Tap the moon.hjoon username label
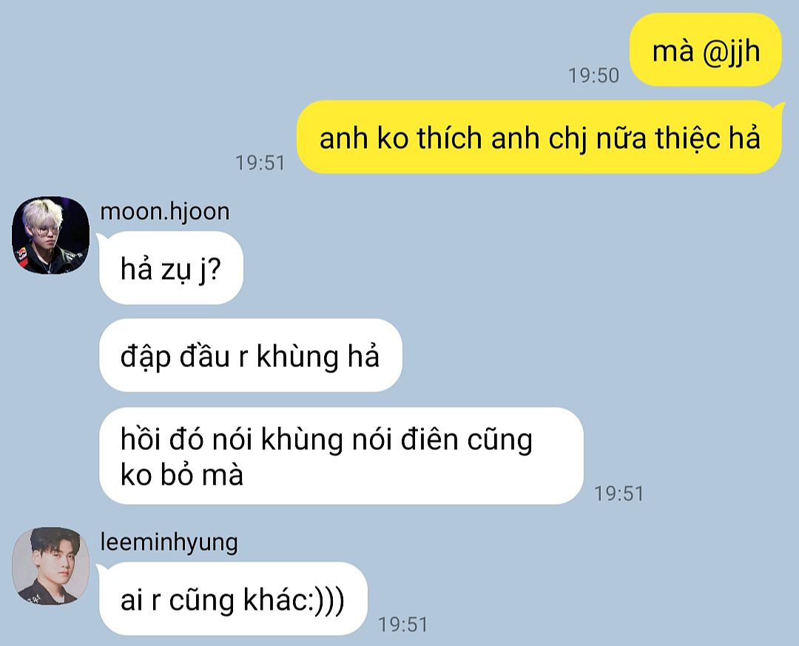Image resolution: width=799 pixels, height=646 pixels. pos(164,212)
